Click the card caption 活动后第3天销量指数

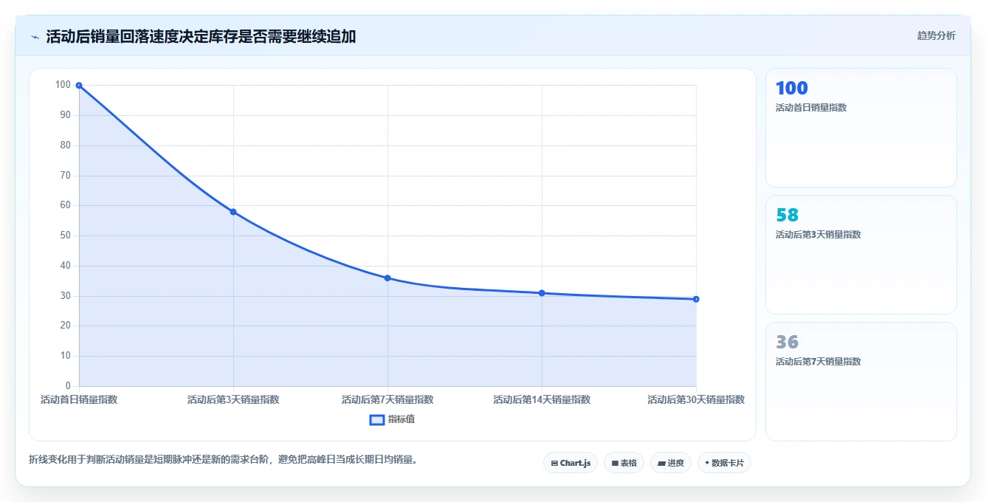818,235
